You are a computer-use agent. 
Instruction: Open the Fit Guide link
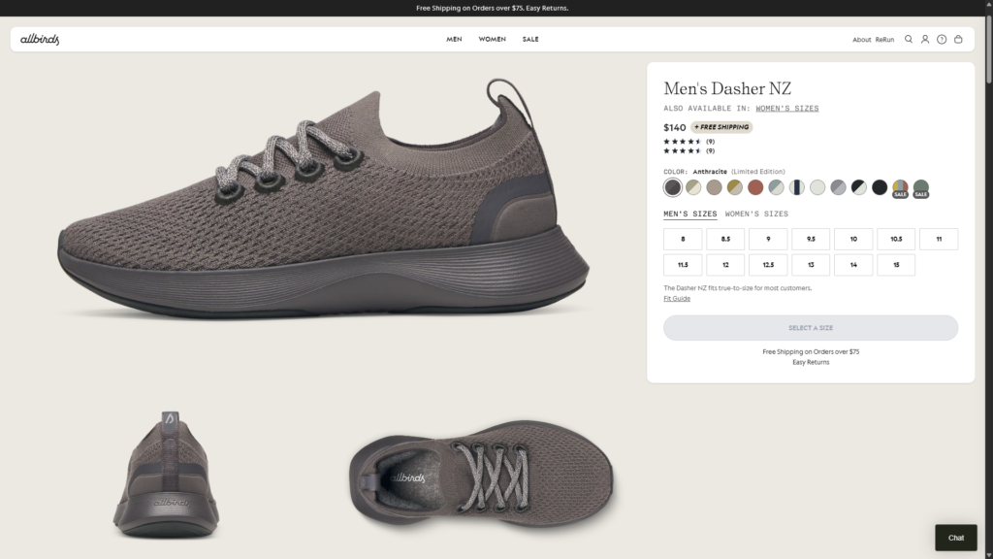click(x=677, y=299)
